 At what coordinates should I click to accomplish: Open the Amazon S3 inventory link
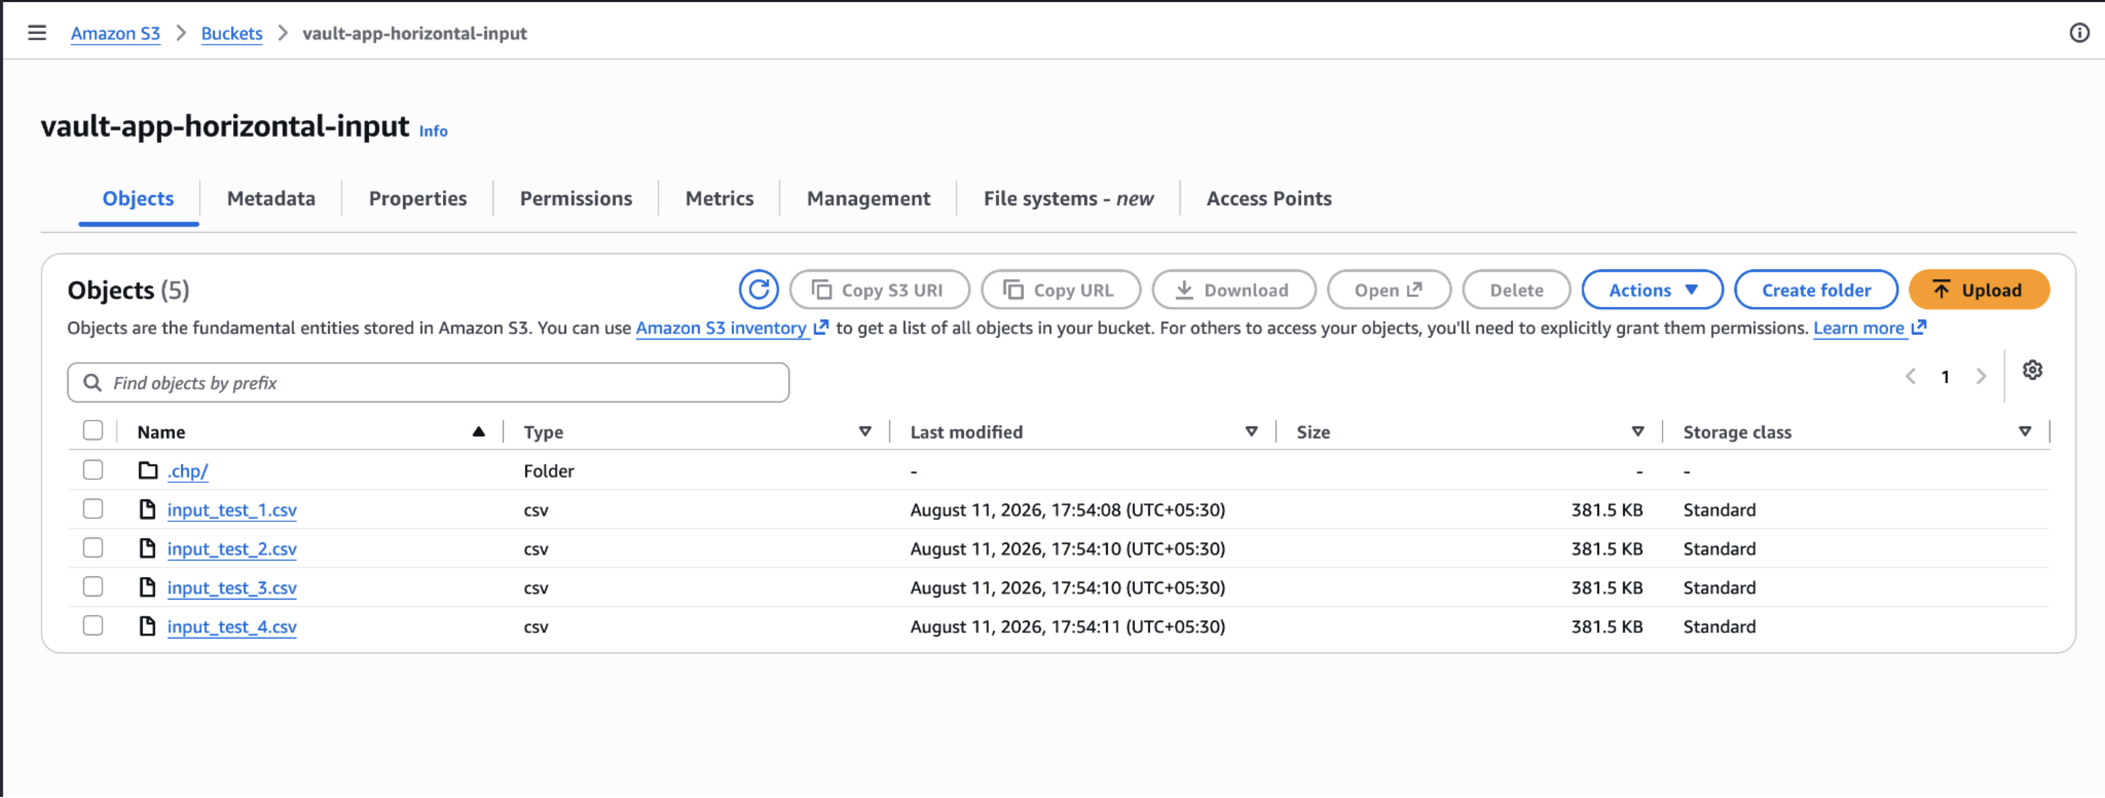click(x=722, y=328)
